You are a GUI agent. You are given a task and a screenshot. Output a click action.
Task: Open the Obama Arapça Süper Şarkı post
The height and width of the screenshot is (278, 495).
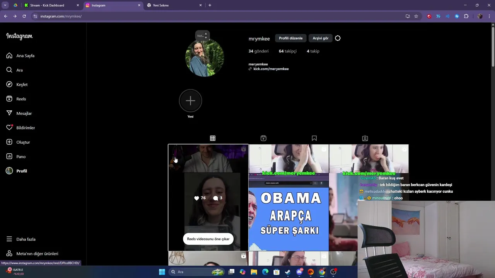point(288,198)
